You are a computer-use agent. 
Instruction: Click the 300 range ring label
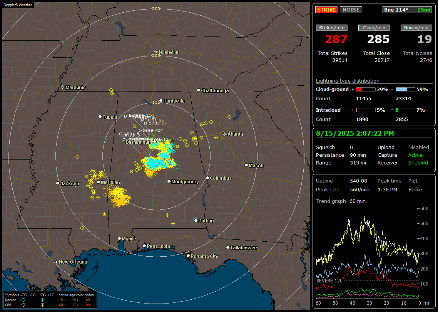(156, 8)
